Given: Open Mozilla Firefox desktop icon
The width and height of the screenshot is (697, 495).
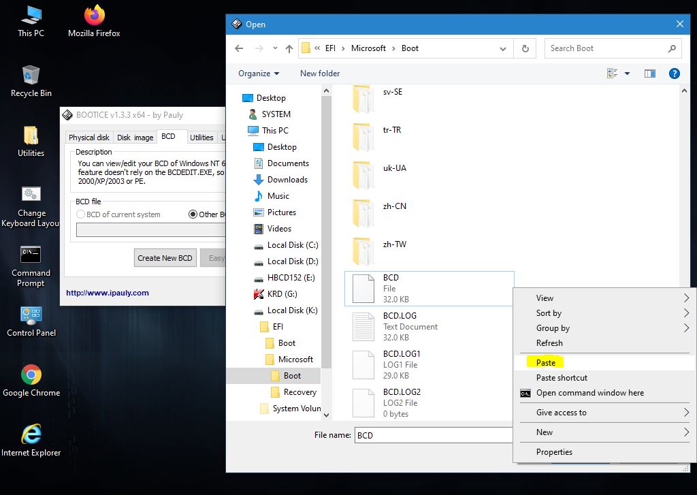Looking at the screenshot, I should [x=94, y=20].
